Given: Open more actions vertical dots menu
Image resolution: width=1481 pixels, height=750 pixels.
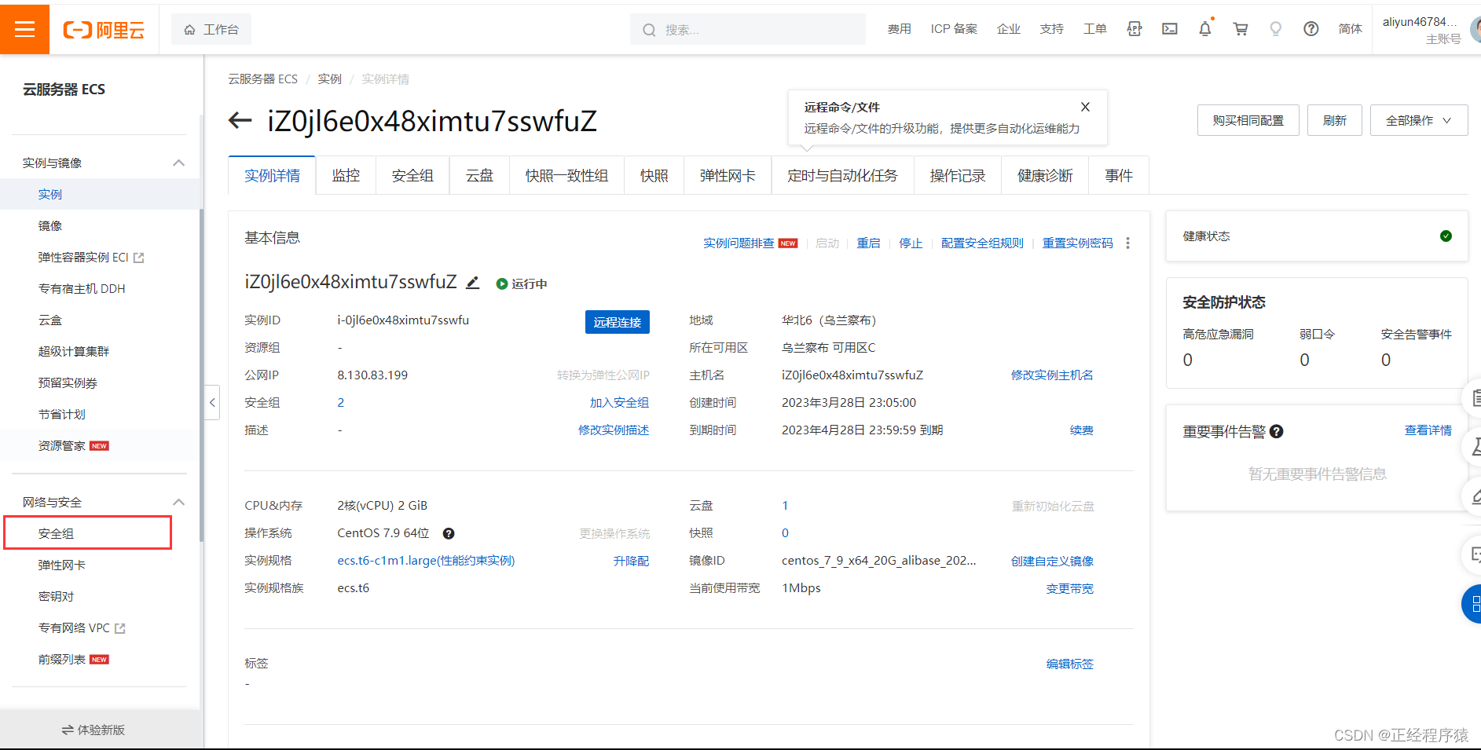Looking at the screenshot, I should point(1127,243).
